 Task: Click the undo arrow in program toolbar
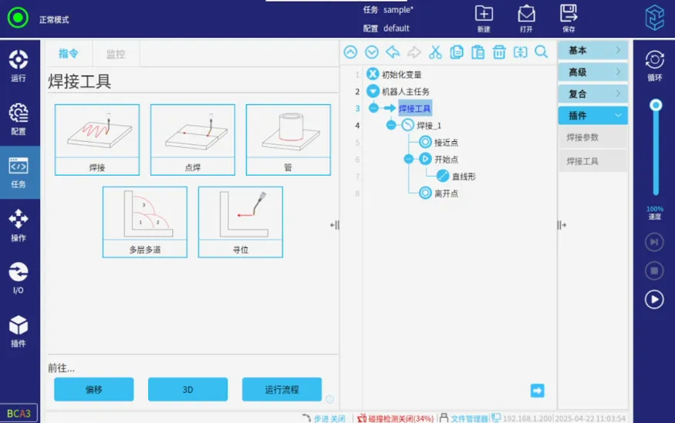coord(393,52)
